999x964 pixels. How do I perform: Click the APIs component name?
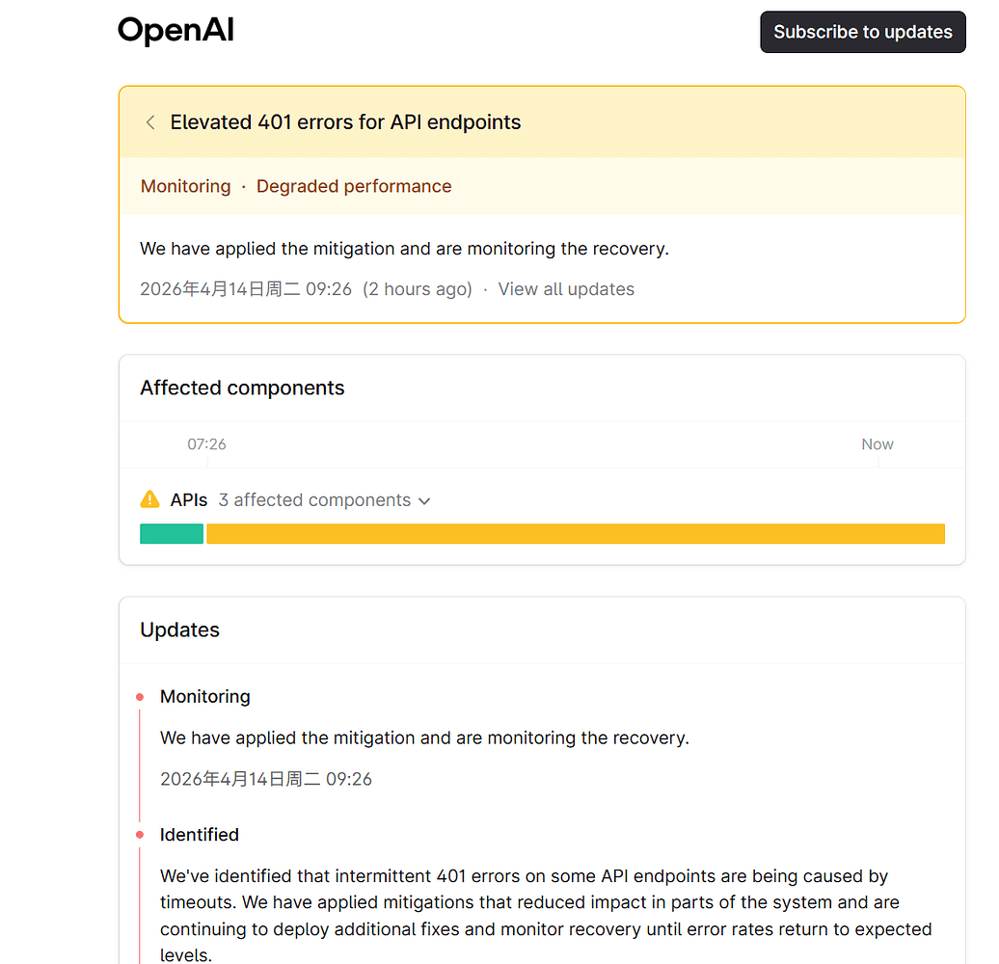(189, 500)
